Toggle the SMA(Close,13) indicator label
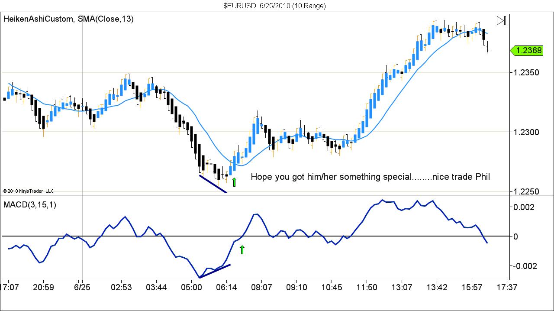Image resolution: width=554 pixels, height=311 pixels. tap(106, 19)
